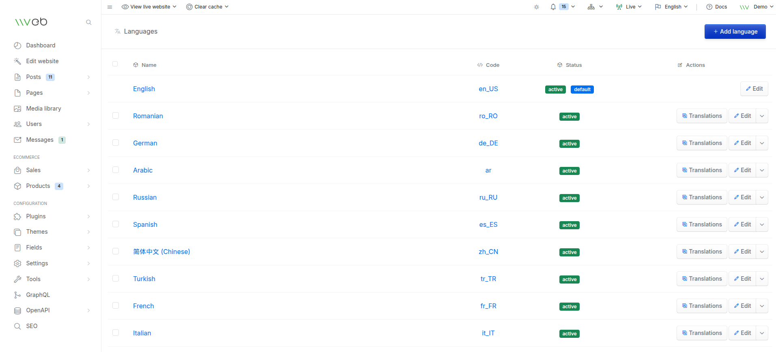Screen dimensions: 776x352
Task: Click the Edit button for English
Action: [754, 89]
